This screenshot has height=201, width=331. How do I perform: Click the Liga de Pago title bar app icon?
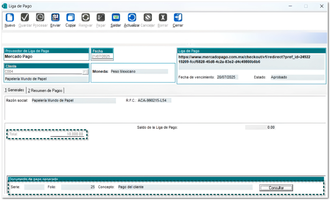5,6
